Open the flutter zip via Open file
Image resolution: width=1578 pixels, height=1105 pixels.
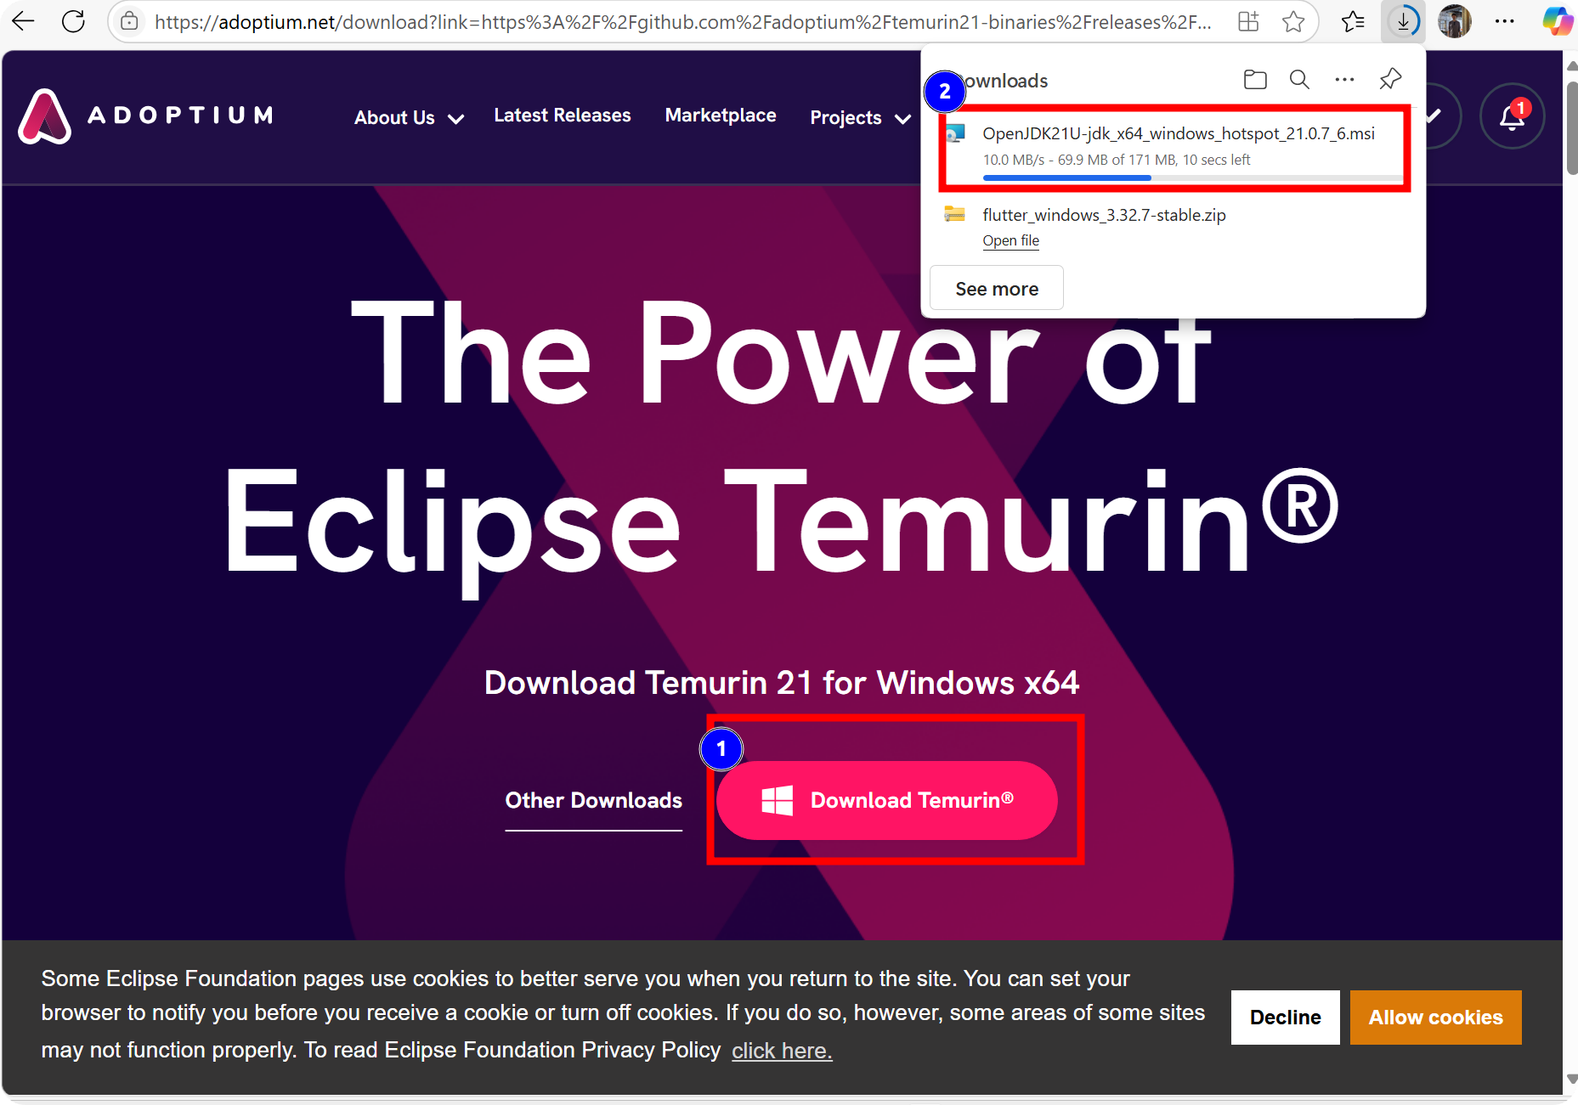1010,240
